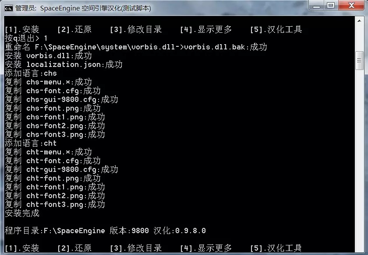This screenshot has width=368, height=255.
Task: Click the 按q退出 prompt line
Action: [26, 38]
